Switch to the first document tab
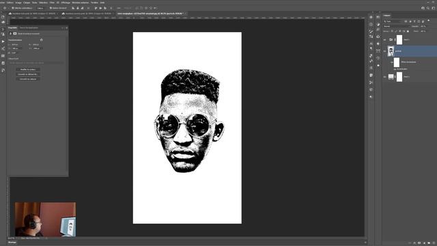The width and height of the screenshot is (437, 246). click(x=33, y=14)
